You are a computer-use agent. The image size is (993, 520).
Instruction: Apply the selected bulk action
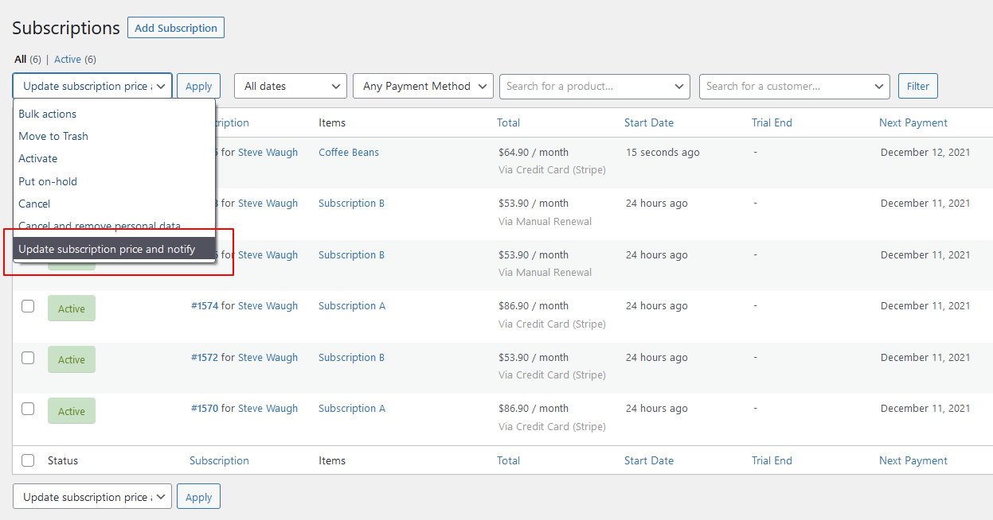198,86
